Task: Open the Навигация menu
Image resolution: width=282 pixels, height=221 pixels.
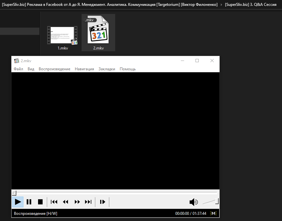Action: 84,69
